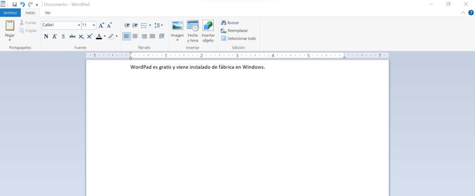Click Reemplazar
Screen dimensions: 475x196
pyautogui.click(x=234, y=30)
